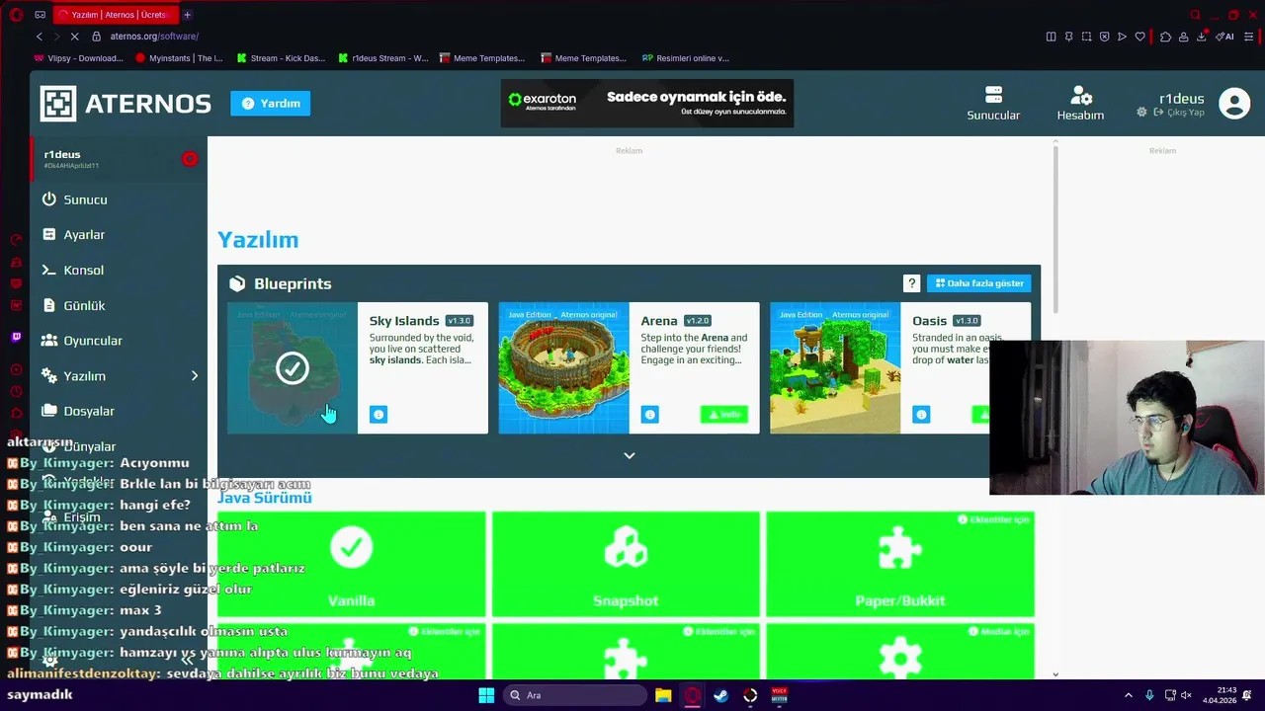
Task: Open browser easy setup sliders icon
Action: click(1249, 37)
